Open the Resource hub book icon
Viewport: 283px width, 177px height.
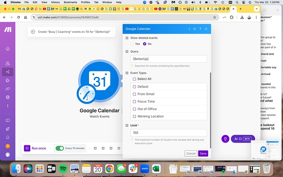(x=7, y=120)
